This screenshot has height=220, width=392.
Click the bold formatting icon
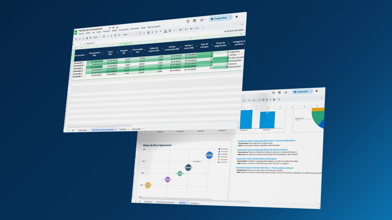click(x=149, y=33)
